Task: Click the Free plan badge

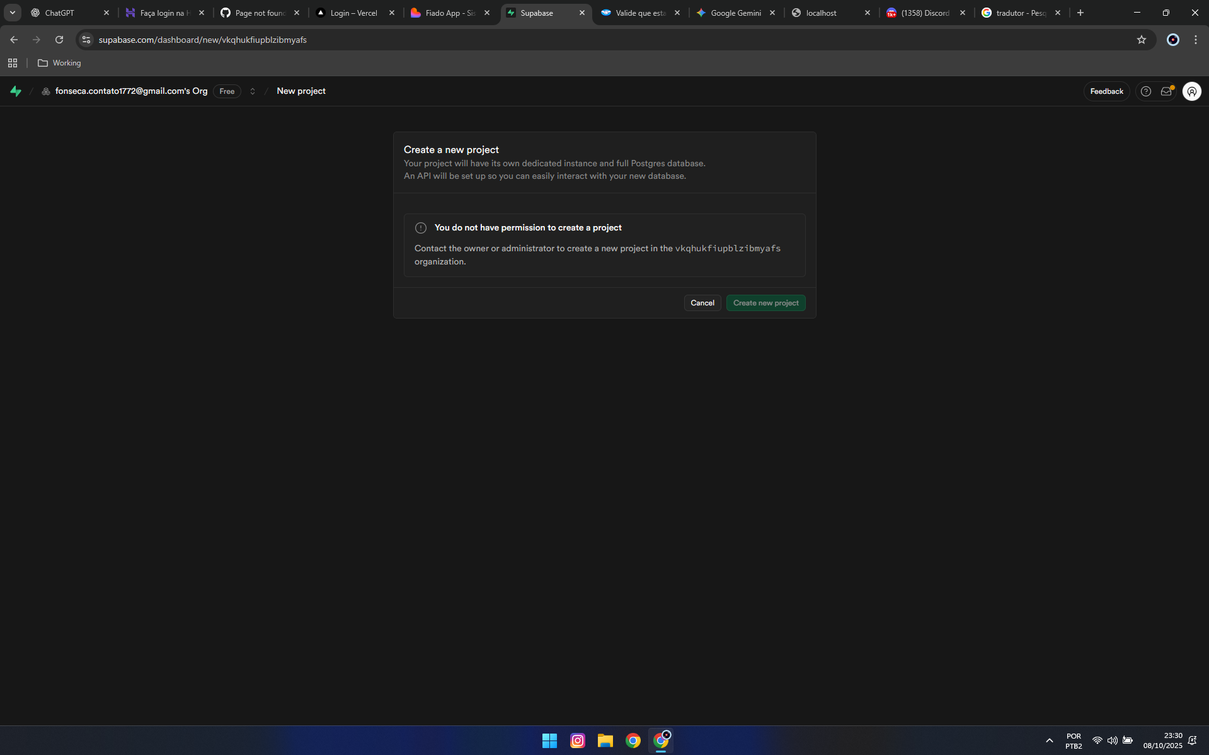Action: click(x=227, y=91)
